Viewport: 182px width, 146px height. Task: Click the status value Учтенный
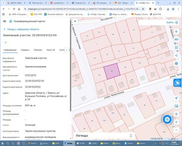tap(30, 125)
